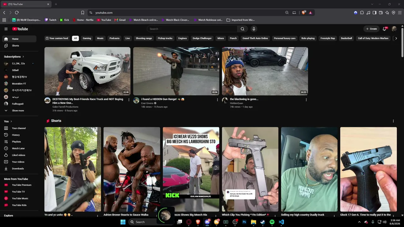404x227 pixels.
Task: Open the Home - Netflix bookmark
Action: pyautogui.click(x=83, y=20)
